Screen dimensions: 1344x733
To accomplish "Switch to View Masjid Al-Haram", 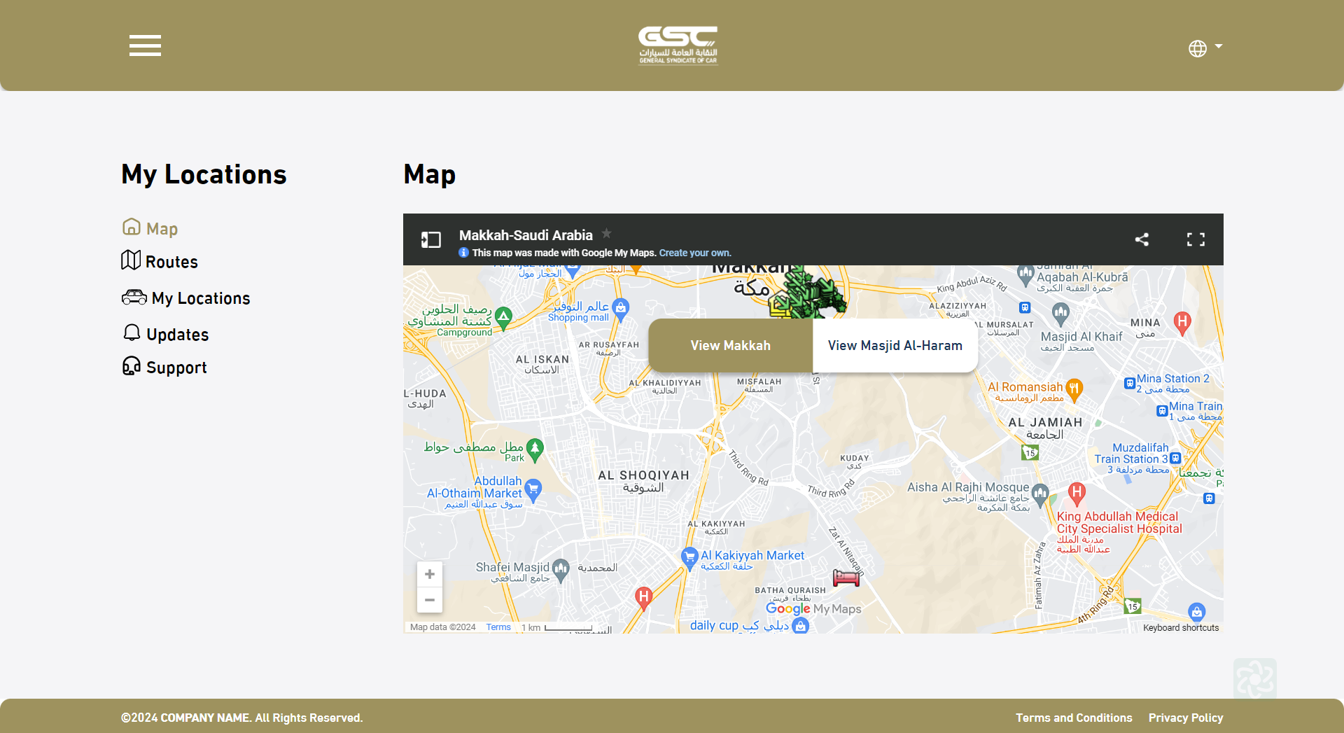I will point(895,345).
